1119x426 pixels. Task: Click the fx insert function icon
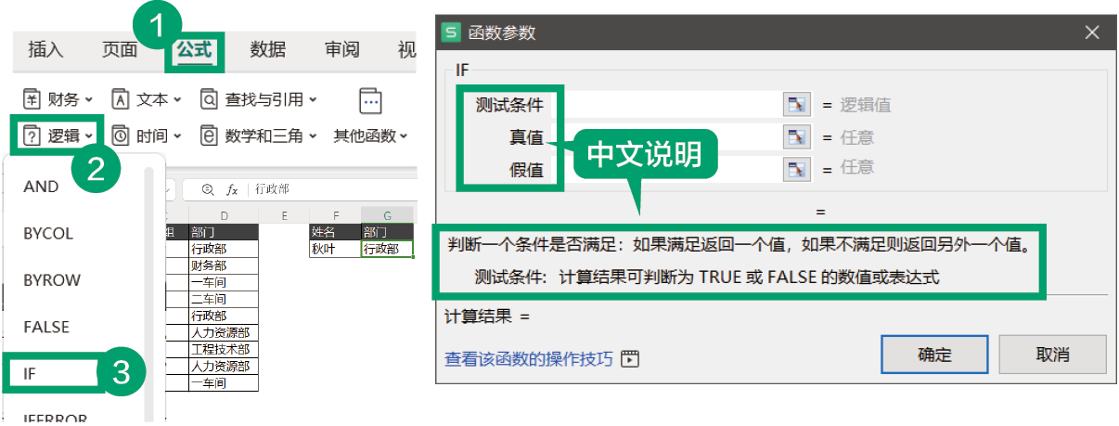pyautogui.click(x=233, y=189)
